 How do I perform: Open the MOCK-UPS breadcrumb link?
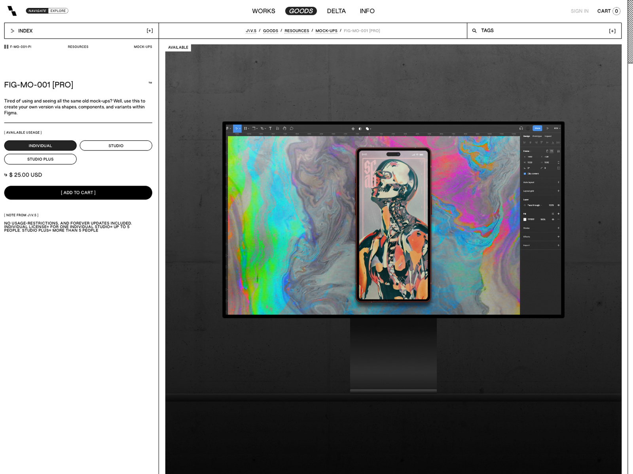326,31
